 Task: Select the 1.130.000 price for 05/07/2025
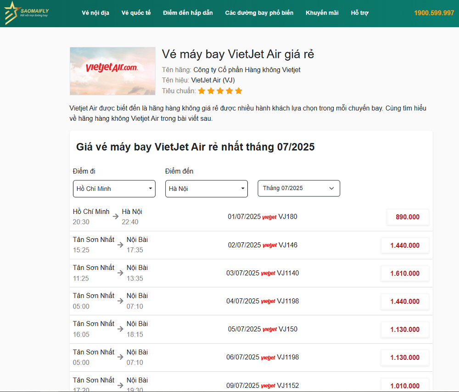click(405, 330)
